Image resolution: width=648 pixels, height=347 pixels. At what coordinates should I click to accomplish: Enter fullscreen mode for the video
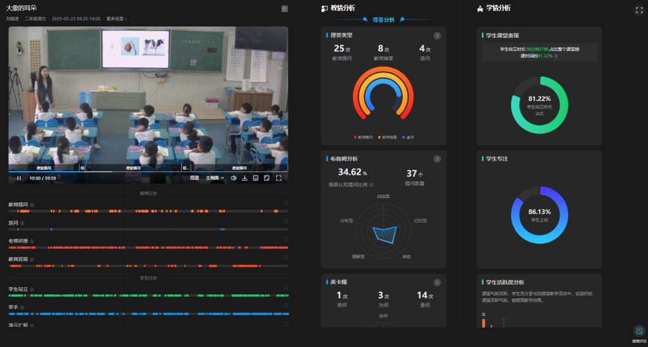[278, 178]
